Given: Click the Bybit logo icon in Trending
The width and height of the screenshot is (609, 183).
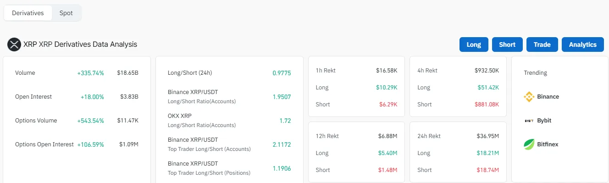Looking at the screenshot, I should pyautogui.click(x=529, y=121).
